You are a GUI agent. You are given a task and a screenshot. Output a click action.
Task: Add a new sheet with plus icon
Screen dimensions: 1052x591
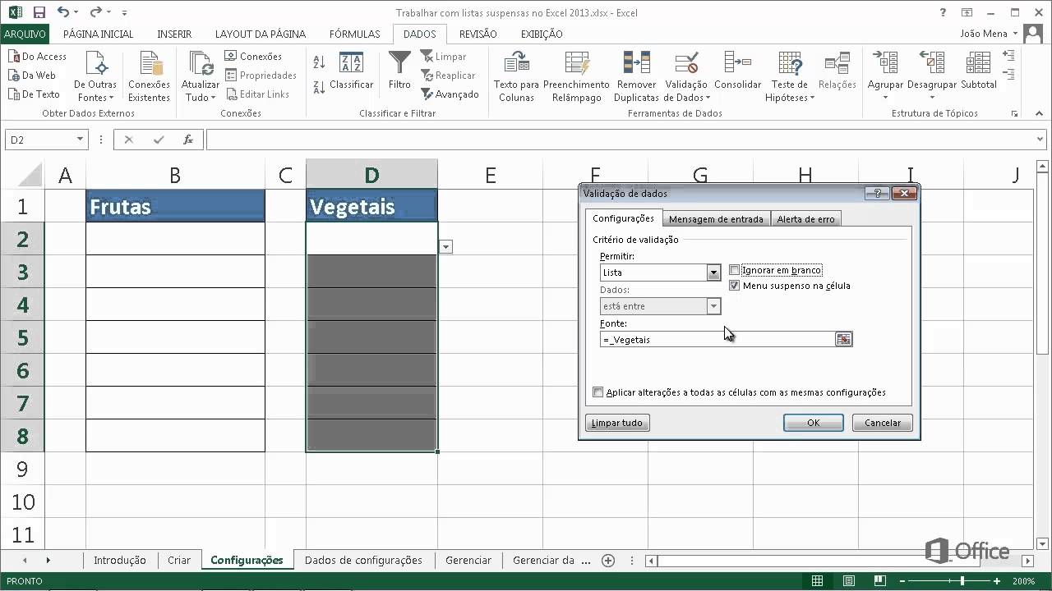(608, 561)
